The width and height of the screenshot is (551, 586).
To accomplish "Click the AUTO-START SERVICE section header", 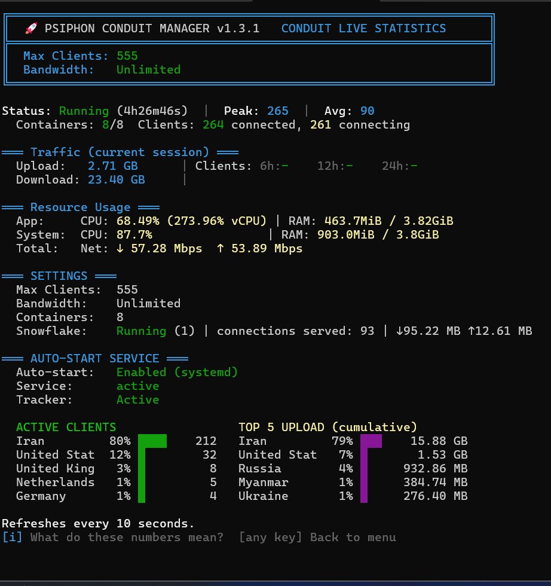I will click(x=95, y=358).
